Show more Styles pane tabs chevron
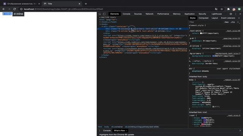Image resolution: width=243 pixels, height=136 pixels. click(x=239, y=18)
